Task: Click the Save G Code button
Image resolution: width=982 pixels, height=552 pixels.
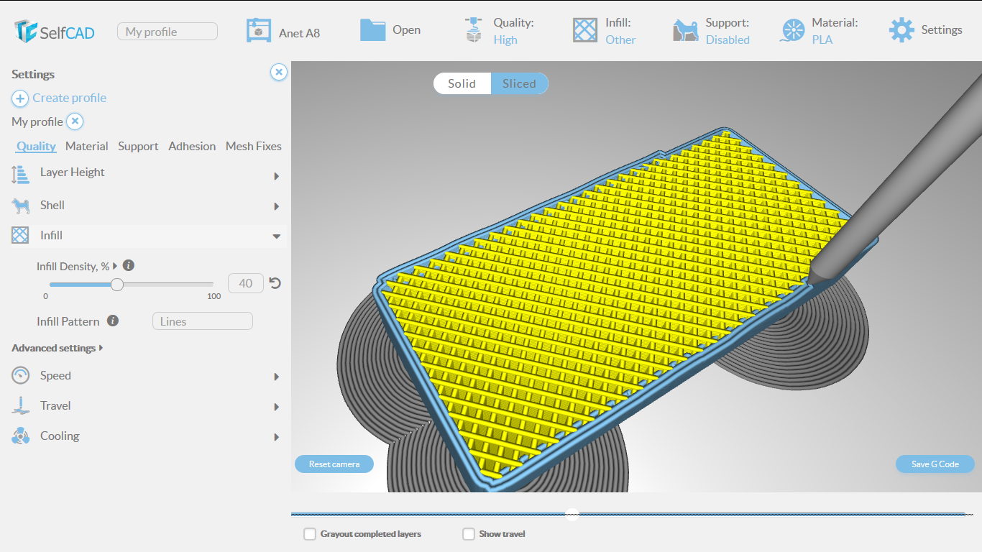Action: (935, 464)
